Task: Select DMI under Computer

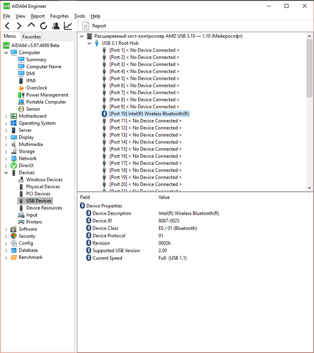Action: (x=30, y=74)
